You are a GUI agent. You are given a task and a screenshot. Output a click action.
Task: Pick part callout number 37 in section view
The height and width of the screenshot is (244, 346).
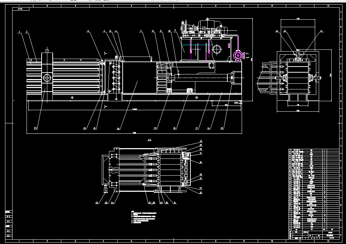click(201, 153)
